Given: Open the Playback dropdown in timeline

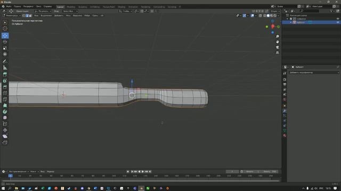Looking at the screenshot, I should click(19, 171).
